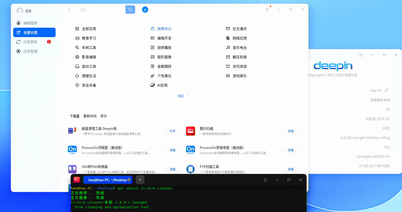Click the blue search magnifier button
402x212 pixels.
pos(130,10)
